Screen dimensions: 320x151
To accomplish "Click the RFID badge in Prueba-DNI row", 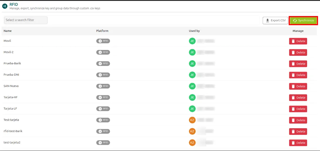I will click(x=103, y=75).
